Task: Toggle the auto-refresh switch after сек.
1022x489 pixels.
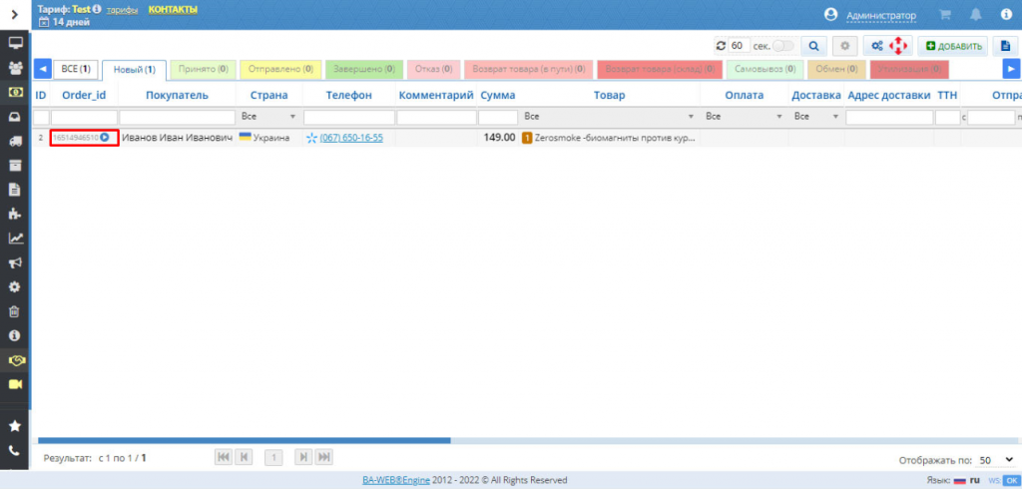Action: [782, 46]
